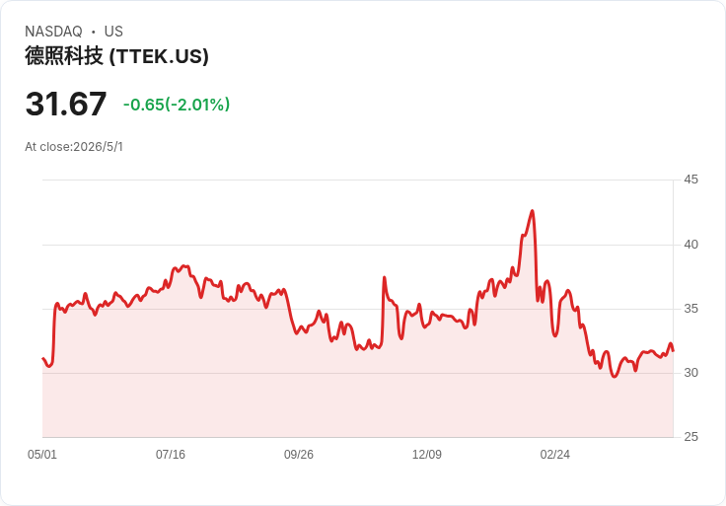Click the highest peak of the price line
726x506 pixels.
click(533, 211)
